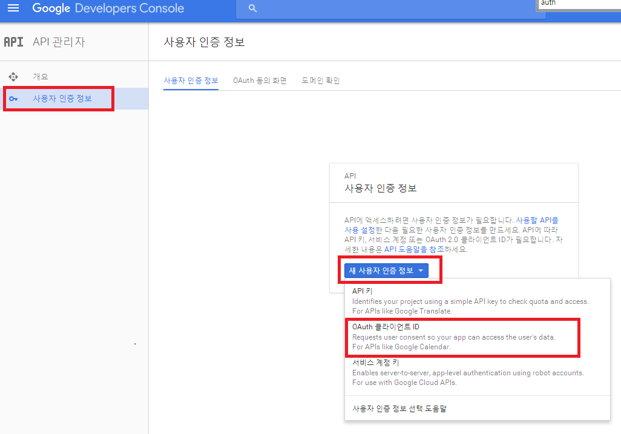
Task: Expand the 새 사용자 인증 정보 dropdown
Action: 386,271
